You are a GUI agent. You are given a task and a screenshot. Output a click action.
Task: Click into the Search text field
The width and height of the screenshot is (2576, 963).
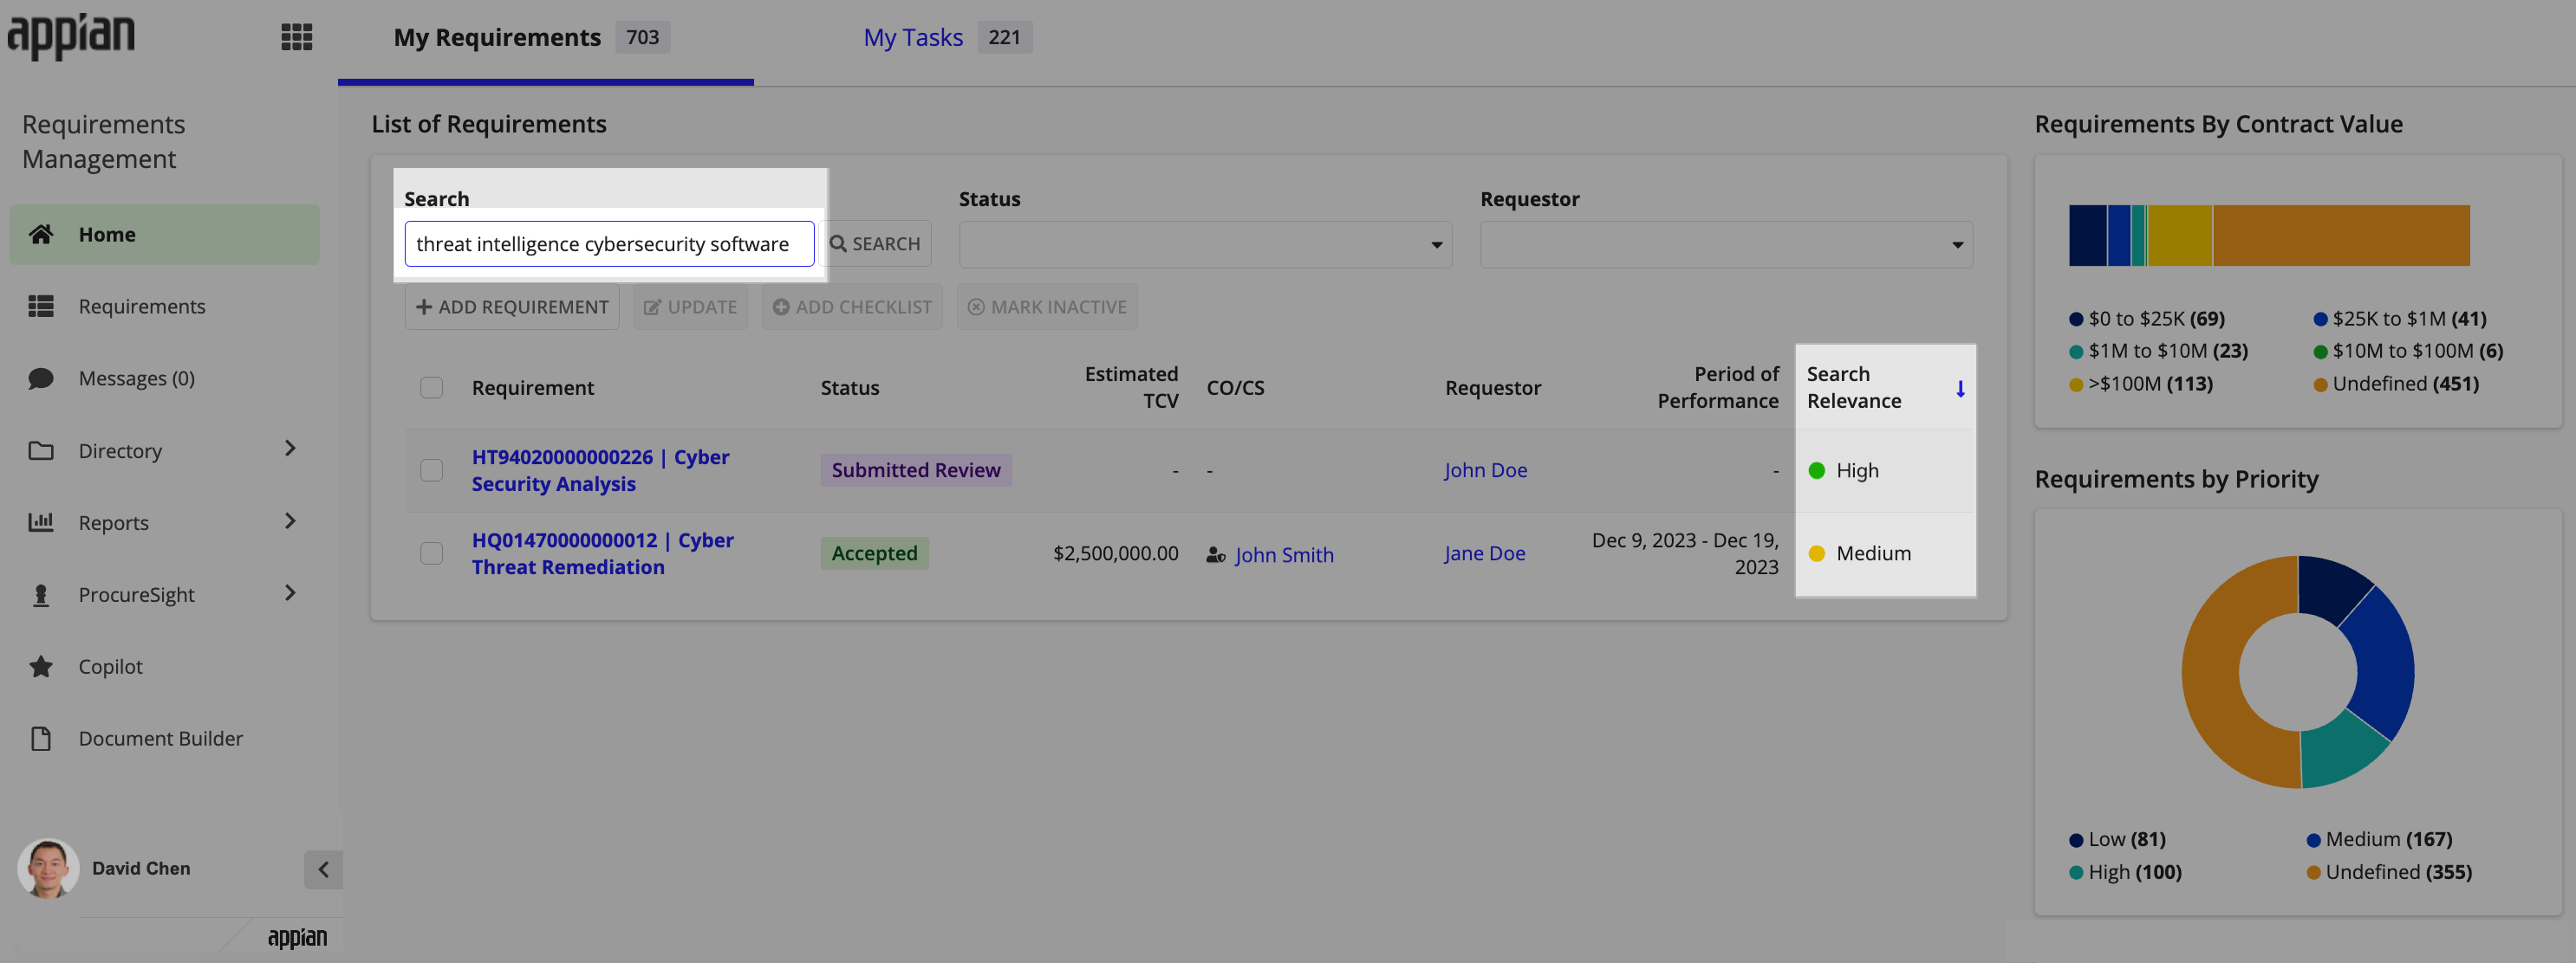click(x=609, y=243)
